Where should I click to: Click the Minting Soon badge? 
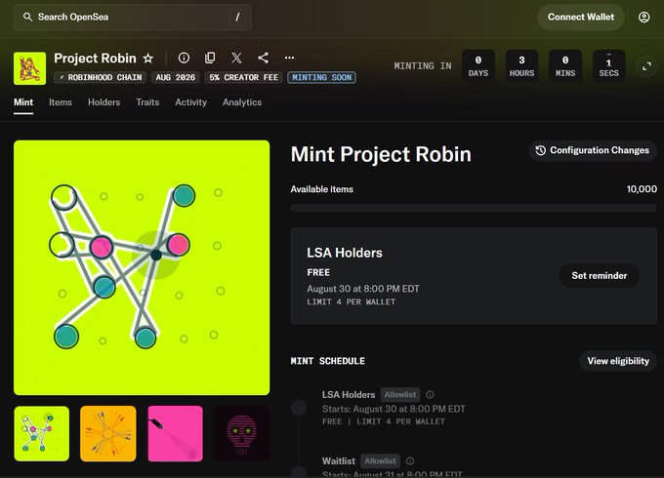[322, 77]
